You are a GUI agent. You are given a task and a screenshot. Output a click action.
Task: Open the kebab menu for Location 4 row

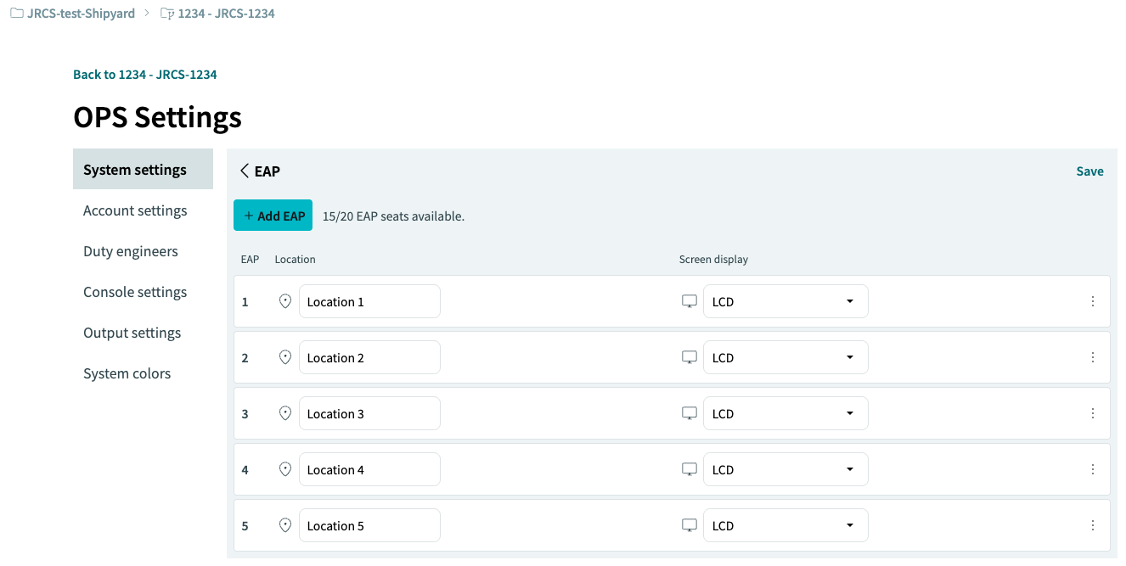pyautogui.click(x=1093, y=469)
